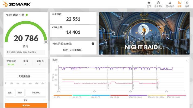The width and height of the screenshot is (193, 108).
Task: Click the info icon in estimated game performance
Action: (93, 44)
